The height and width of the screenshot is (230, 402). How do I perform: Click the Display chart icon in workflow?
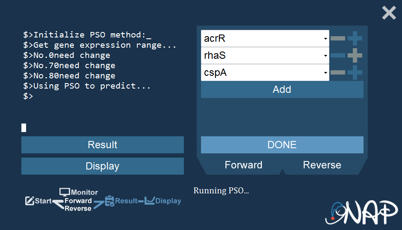(x=150, y=201)
